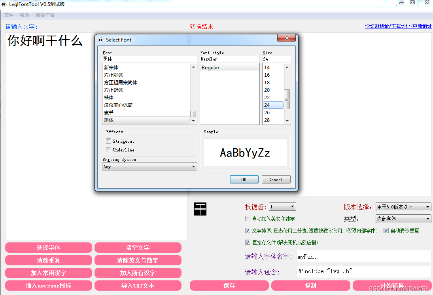Click the Font name input field

tap(149, 59)
